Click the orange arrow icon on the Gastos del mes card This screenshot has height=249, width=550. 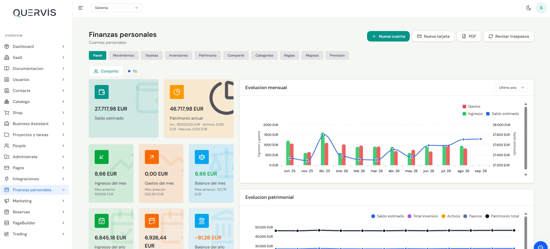click(152, 157)
